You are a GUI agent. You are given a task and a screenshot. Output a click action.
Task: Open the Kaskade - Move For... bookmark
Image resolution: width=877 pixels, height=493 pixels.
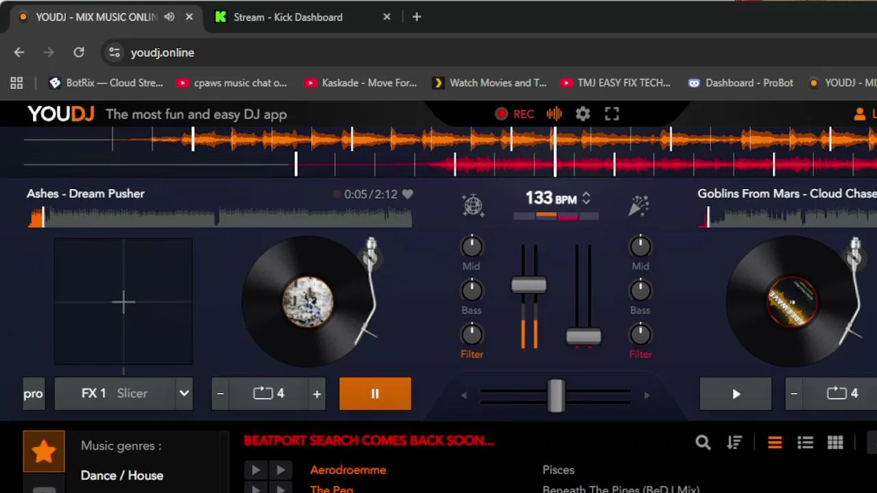361,83
